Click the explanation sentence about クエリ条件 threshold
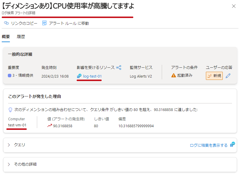239x174 pixels. pos(106,110)
